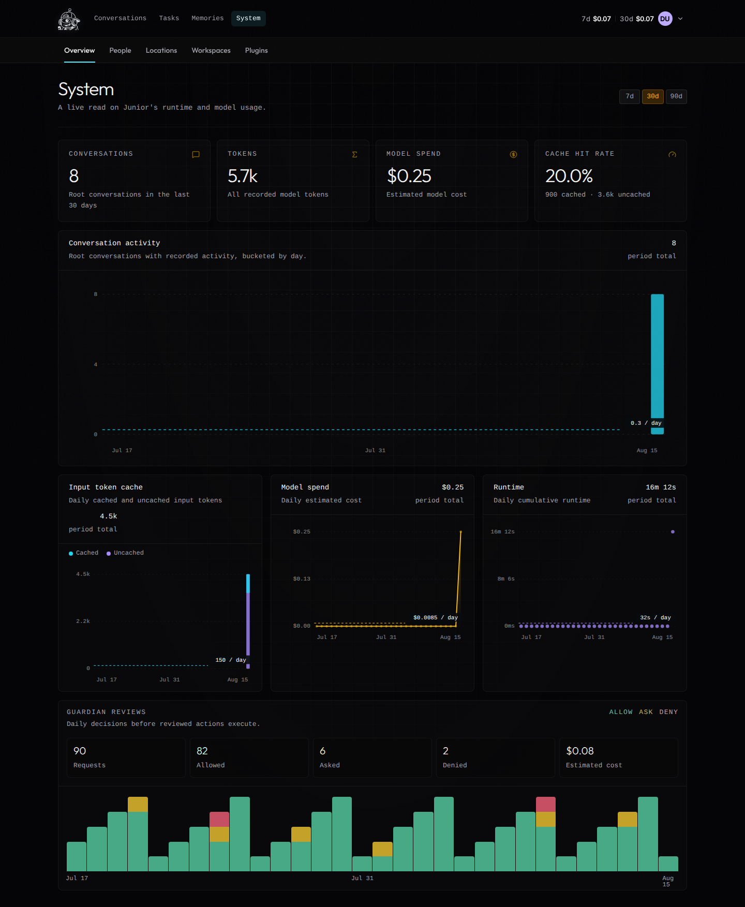This screenshot has height=907, width=745.
Task: Click the 6 Asked stat card
Action: 373,757
